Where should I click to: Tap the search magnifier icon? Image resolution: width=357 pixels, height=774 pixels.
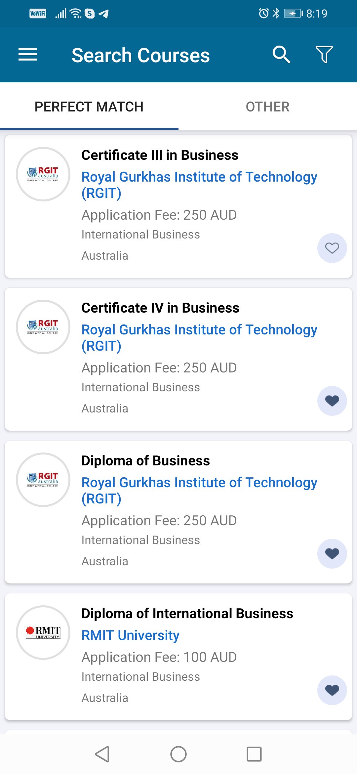[281, 55]
